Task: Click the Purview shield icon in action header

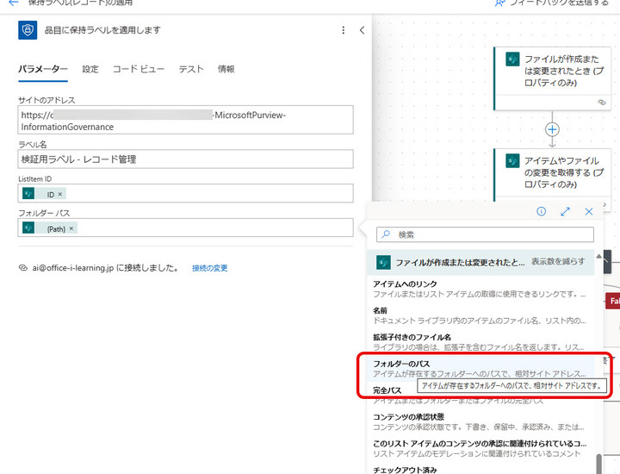Action: (28, 30)
